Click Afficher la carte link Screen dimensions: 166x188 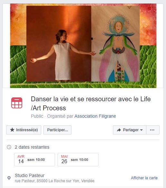144,178
